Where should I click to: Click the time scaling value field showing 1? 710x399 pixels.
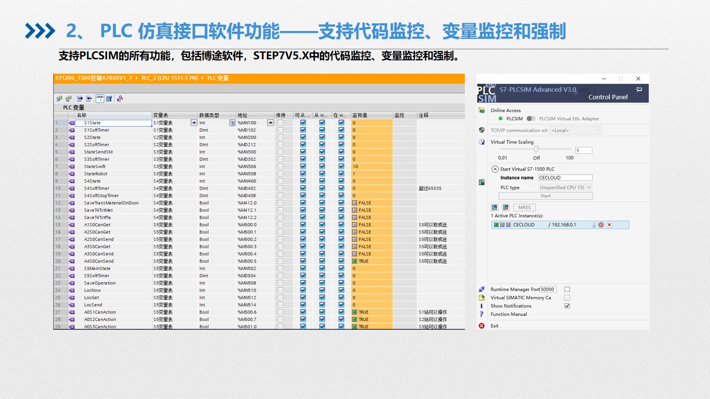click(584, 150)
